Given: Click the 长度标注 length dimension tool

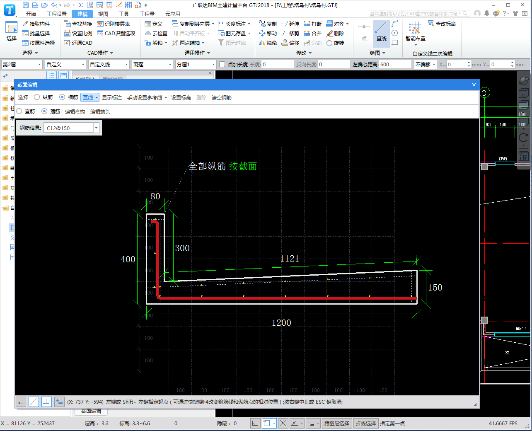Looking at the screenshot, I should [x=235, y=24].
